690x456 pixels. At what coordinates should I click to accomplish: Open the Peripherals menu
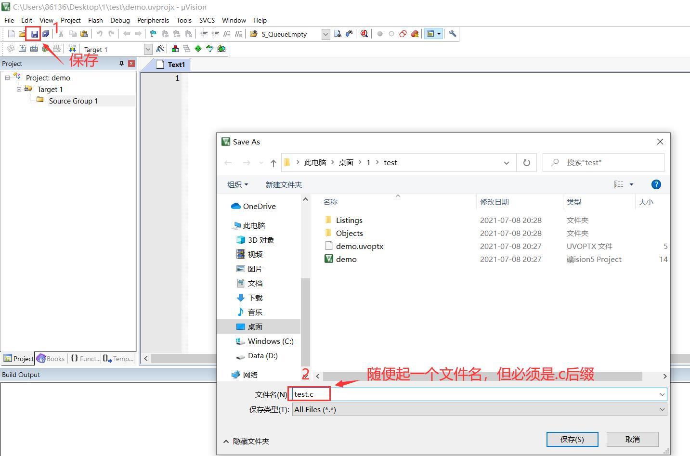153,20
